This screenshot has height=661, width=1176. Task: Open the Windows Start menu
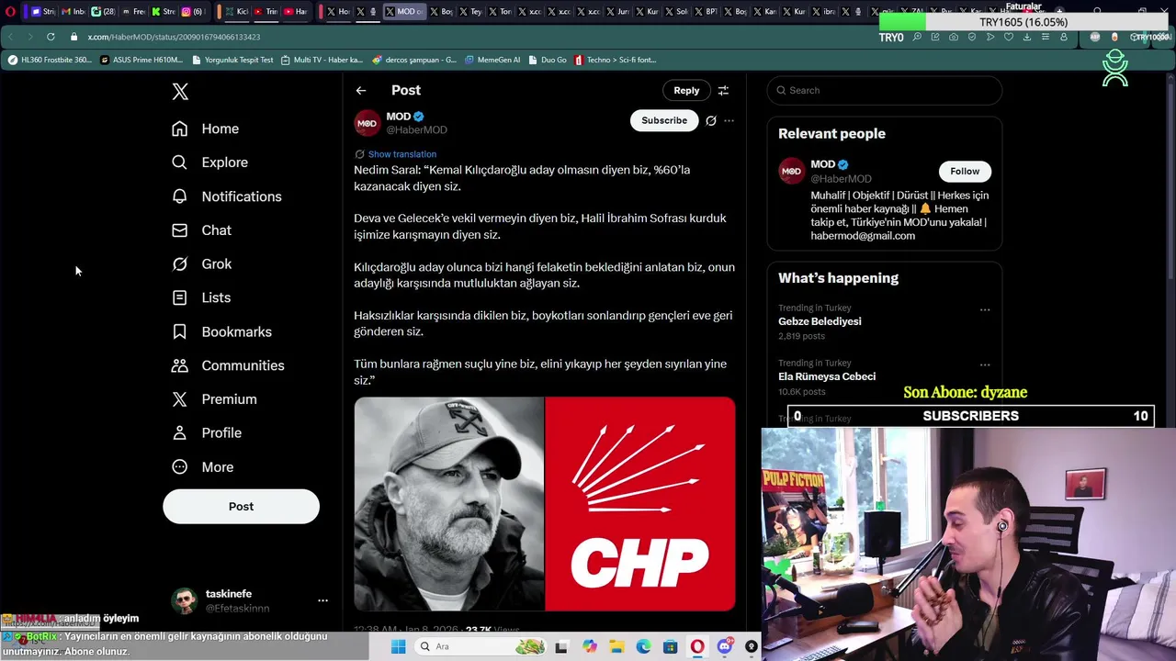[398, 646]
